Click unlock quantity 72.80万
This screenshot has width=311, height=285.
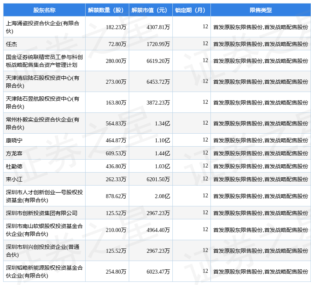117,44
